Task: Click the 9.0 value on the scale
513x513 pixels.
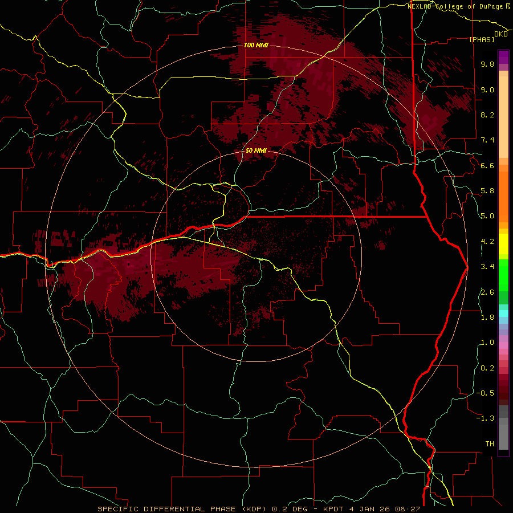Action: pos(487,89)
